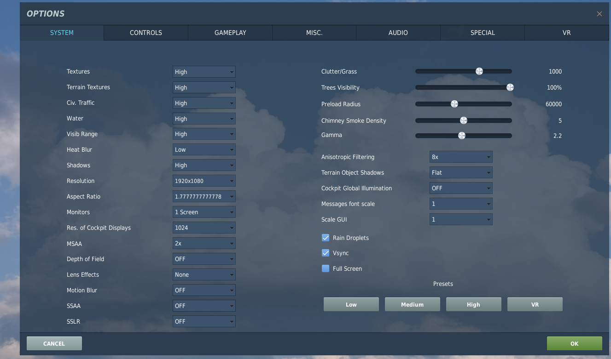Open the Messages font scale dropdown
This screenshot has width=611, height=359.
click(x=461, y=204)
